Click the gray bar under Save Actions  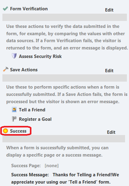[x=65, y=78]
